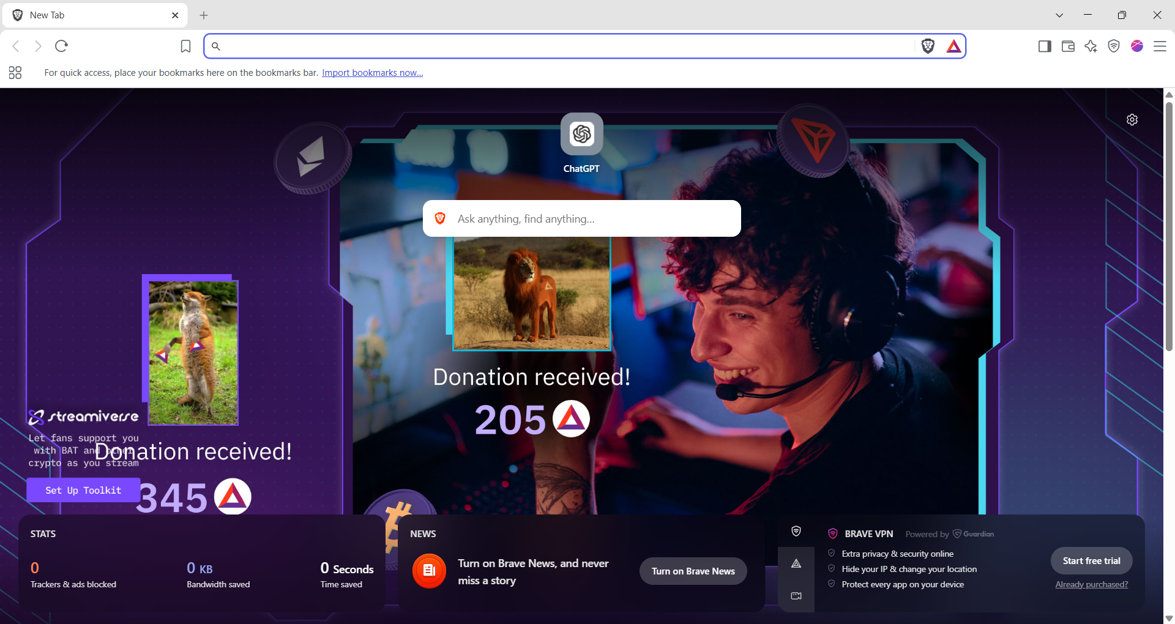Open Brave Wallet
The height and width of the screenshot is (624, 1175).
(x=1068, y=46)
